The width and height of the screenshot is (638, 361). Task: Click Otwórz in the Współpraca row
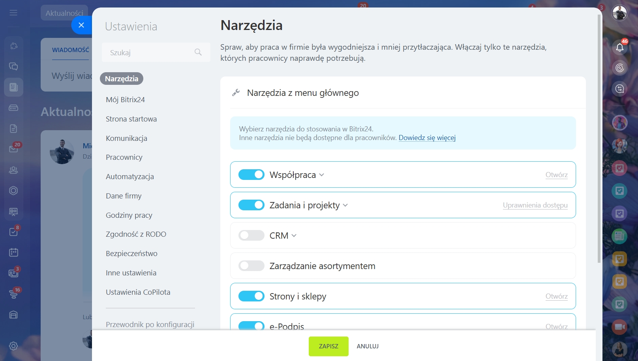click(557, 175)
